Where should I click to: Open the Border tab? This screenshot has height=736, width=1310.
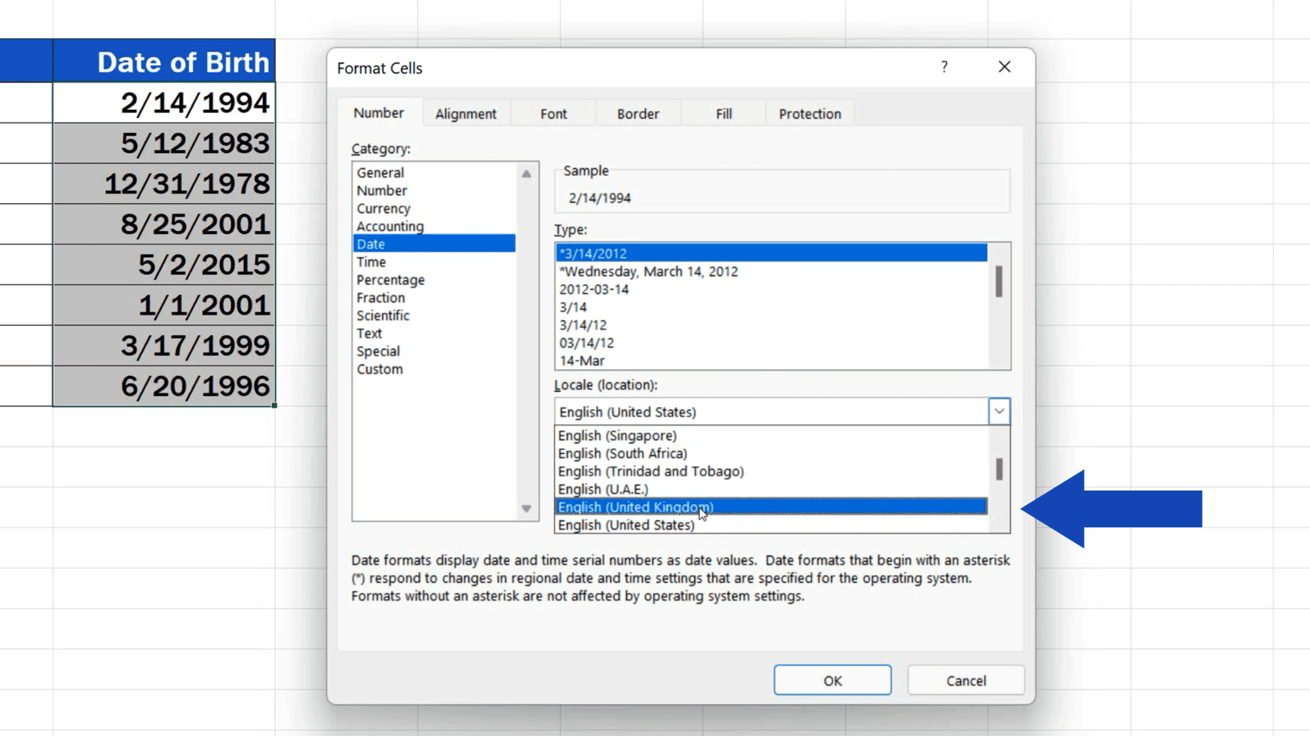(637, 113)
